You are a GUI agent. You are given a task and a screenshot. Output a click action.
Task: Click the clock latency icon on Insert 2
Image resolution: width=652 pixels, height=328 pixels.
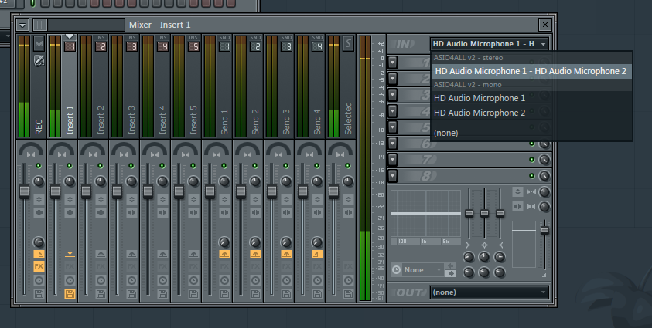101,279
